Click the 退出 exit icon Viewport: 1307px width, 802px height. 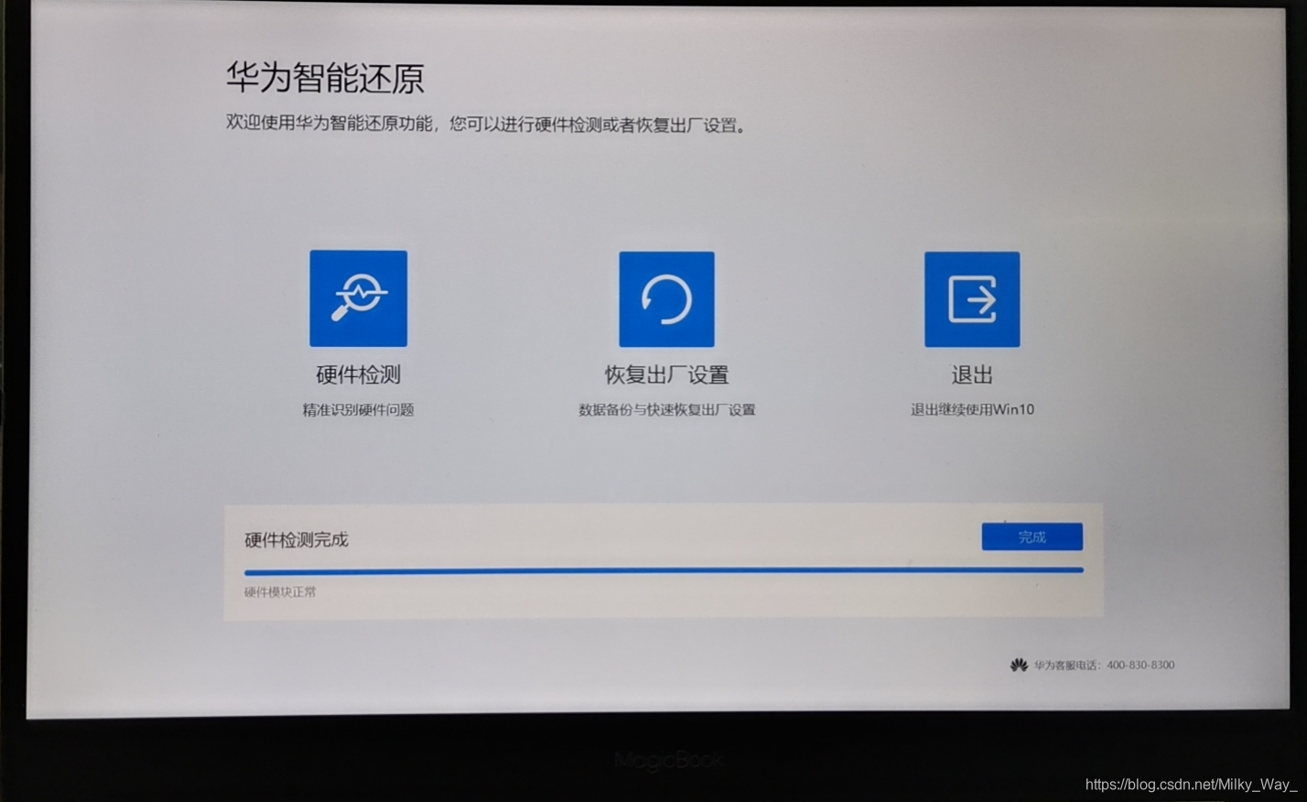pos(972,299)
